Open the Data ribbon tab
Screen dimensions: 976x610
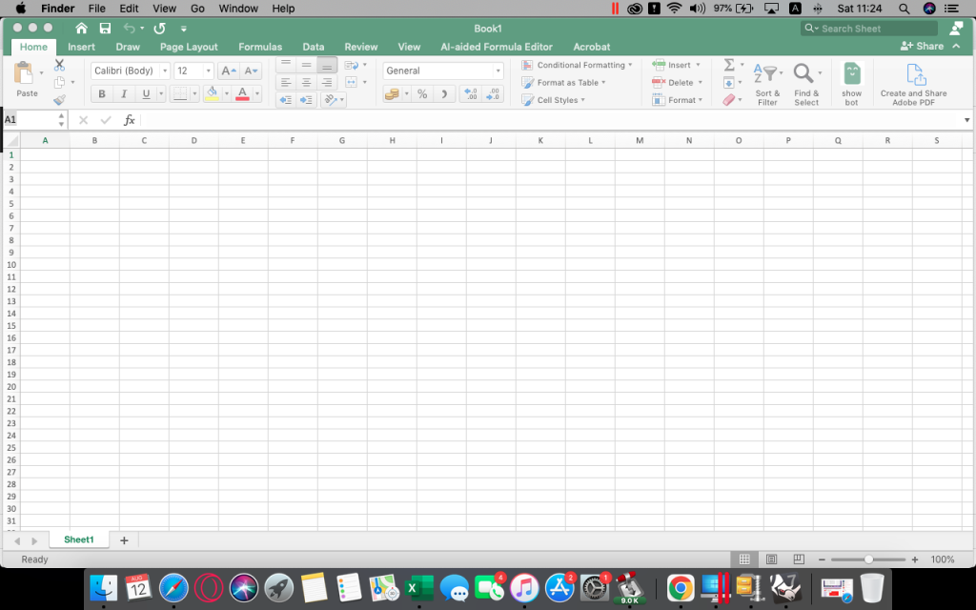tap(313, 47)
